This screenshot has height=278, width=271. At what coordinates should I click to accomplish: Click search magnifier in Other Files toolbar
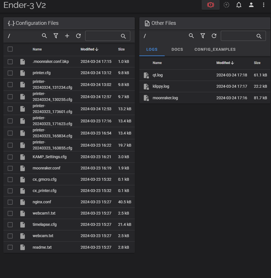click(191, 36)
